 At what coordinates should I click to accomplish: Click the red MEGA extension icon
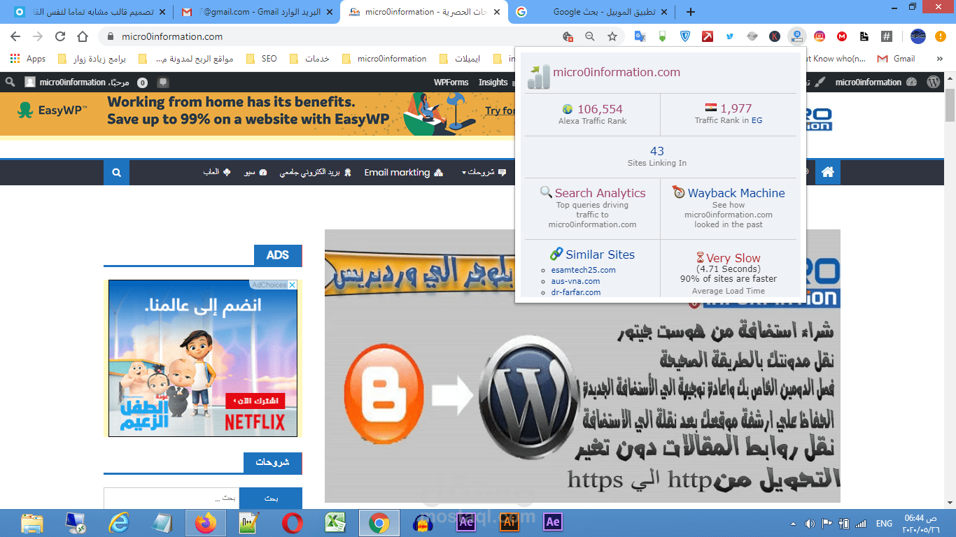pyautogui.click(x=842, y=36)
